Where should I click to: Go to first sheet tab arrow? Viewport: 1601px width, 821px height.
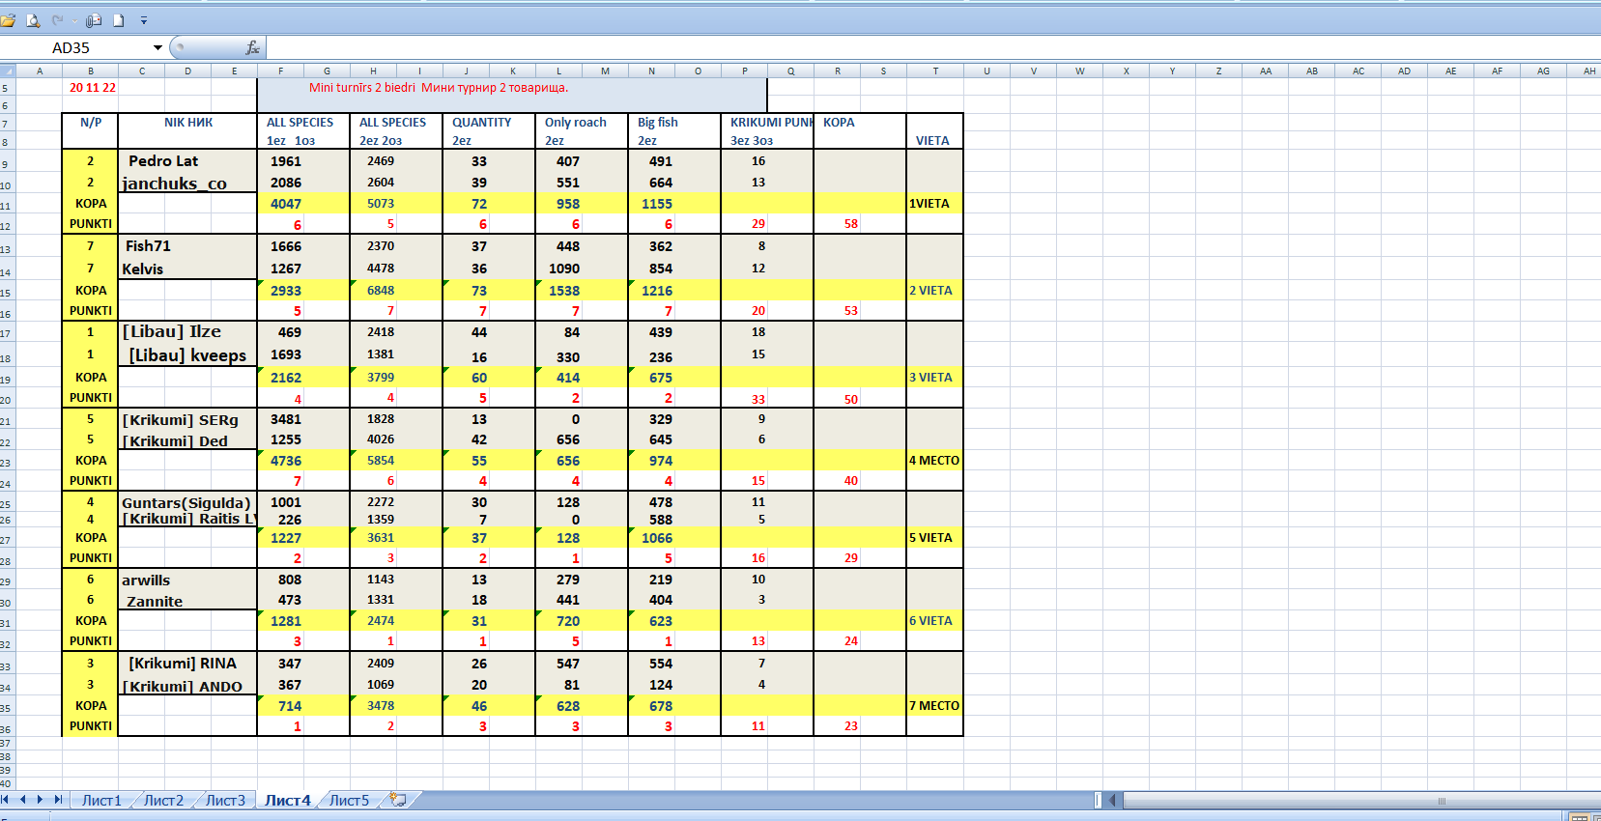point(6,800)
